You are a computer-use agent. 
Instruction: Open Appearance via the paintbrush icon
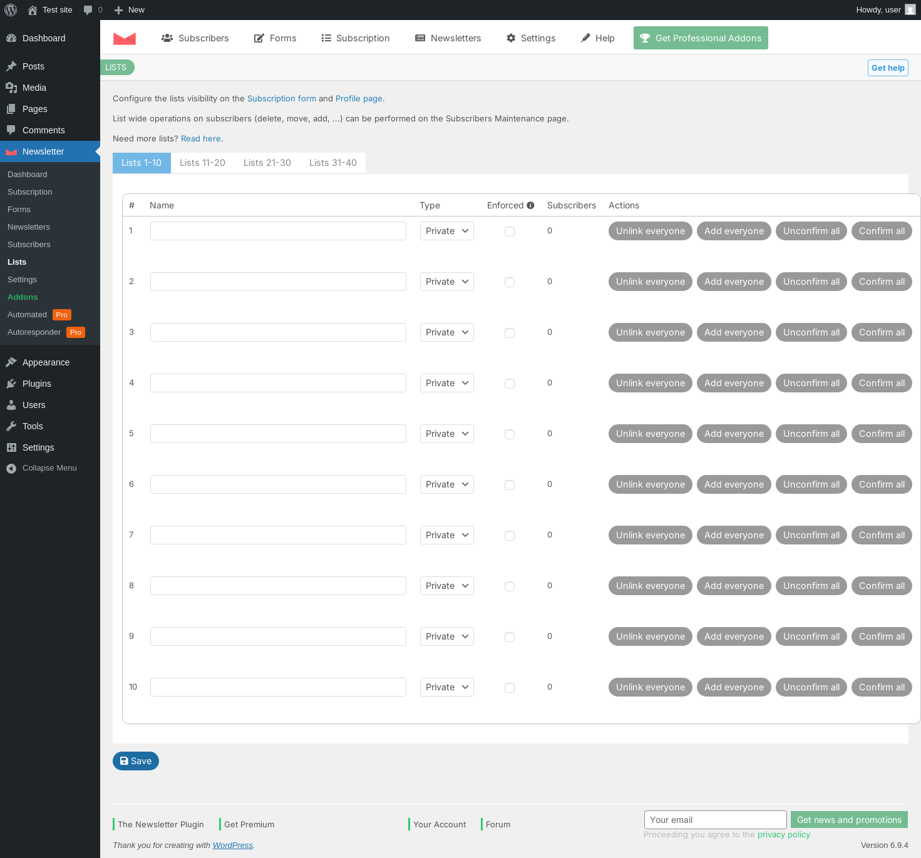(x=11, y=362)
